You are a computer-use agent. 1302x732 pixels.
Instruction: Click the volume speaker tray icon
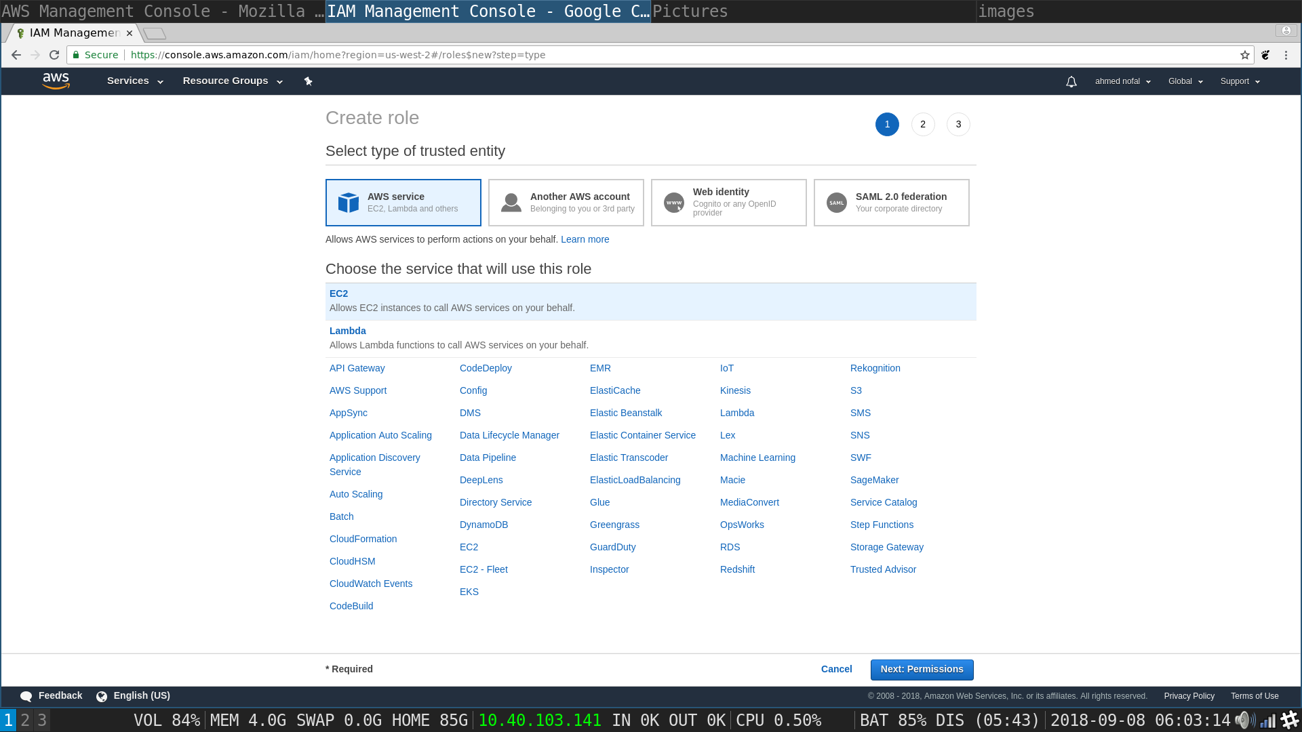click(1244, 720)
